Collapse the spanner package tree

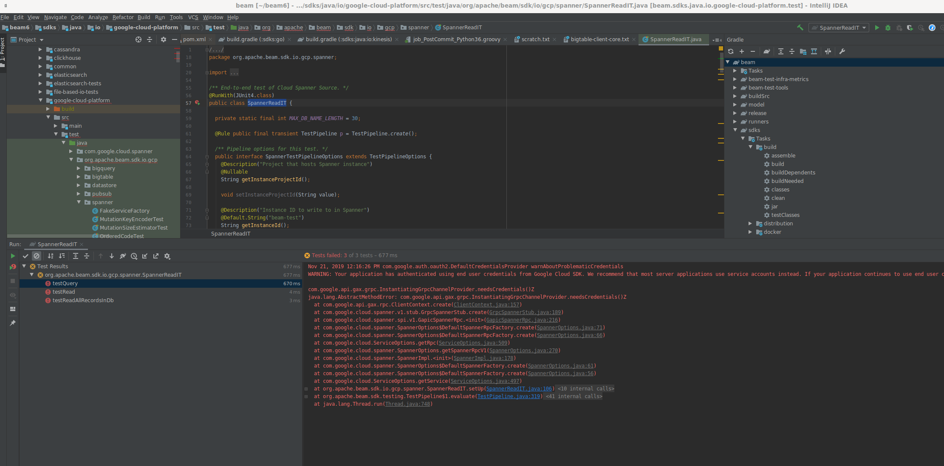(x=79, y=202)
